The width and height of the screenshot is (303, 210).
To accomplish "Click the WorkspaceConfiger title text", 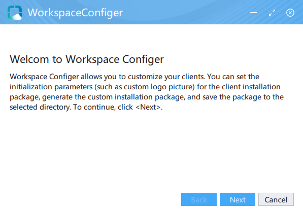I will (75, 13).
